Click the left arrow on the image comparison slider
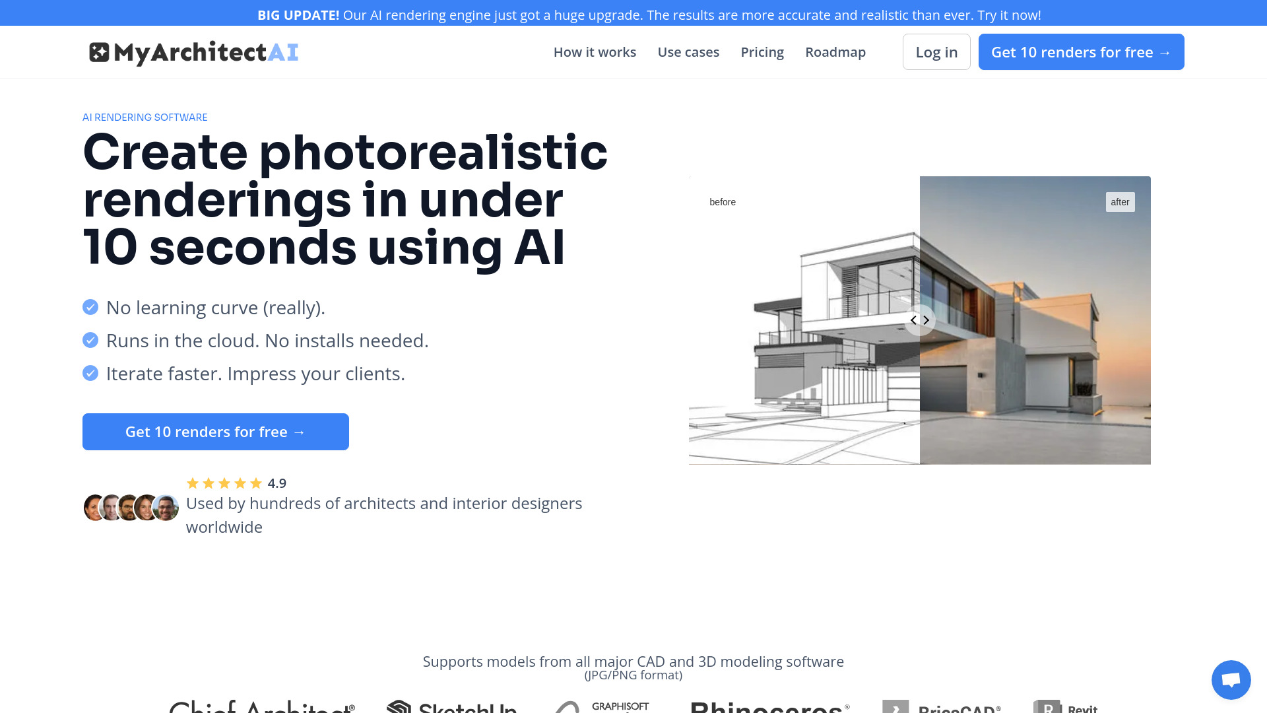The height and width of the screenshot is (713, 1267). point(912,320)
